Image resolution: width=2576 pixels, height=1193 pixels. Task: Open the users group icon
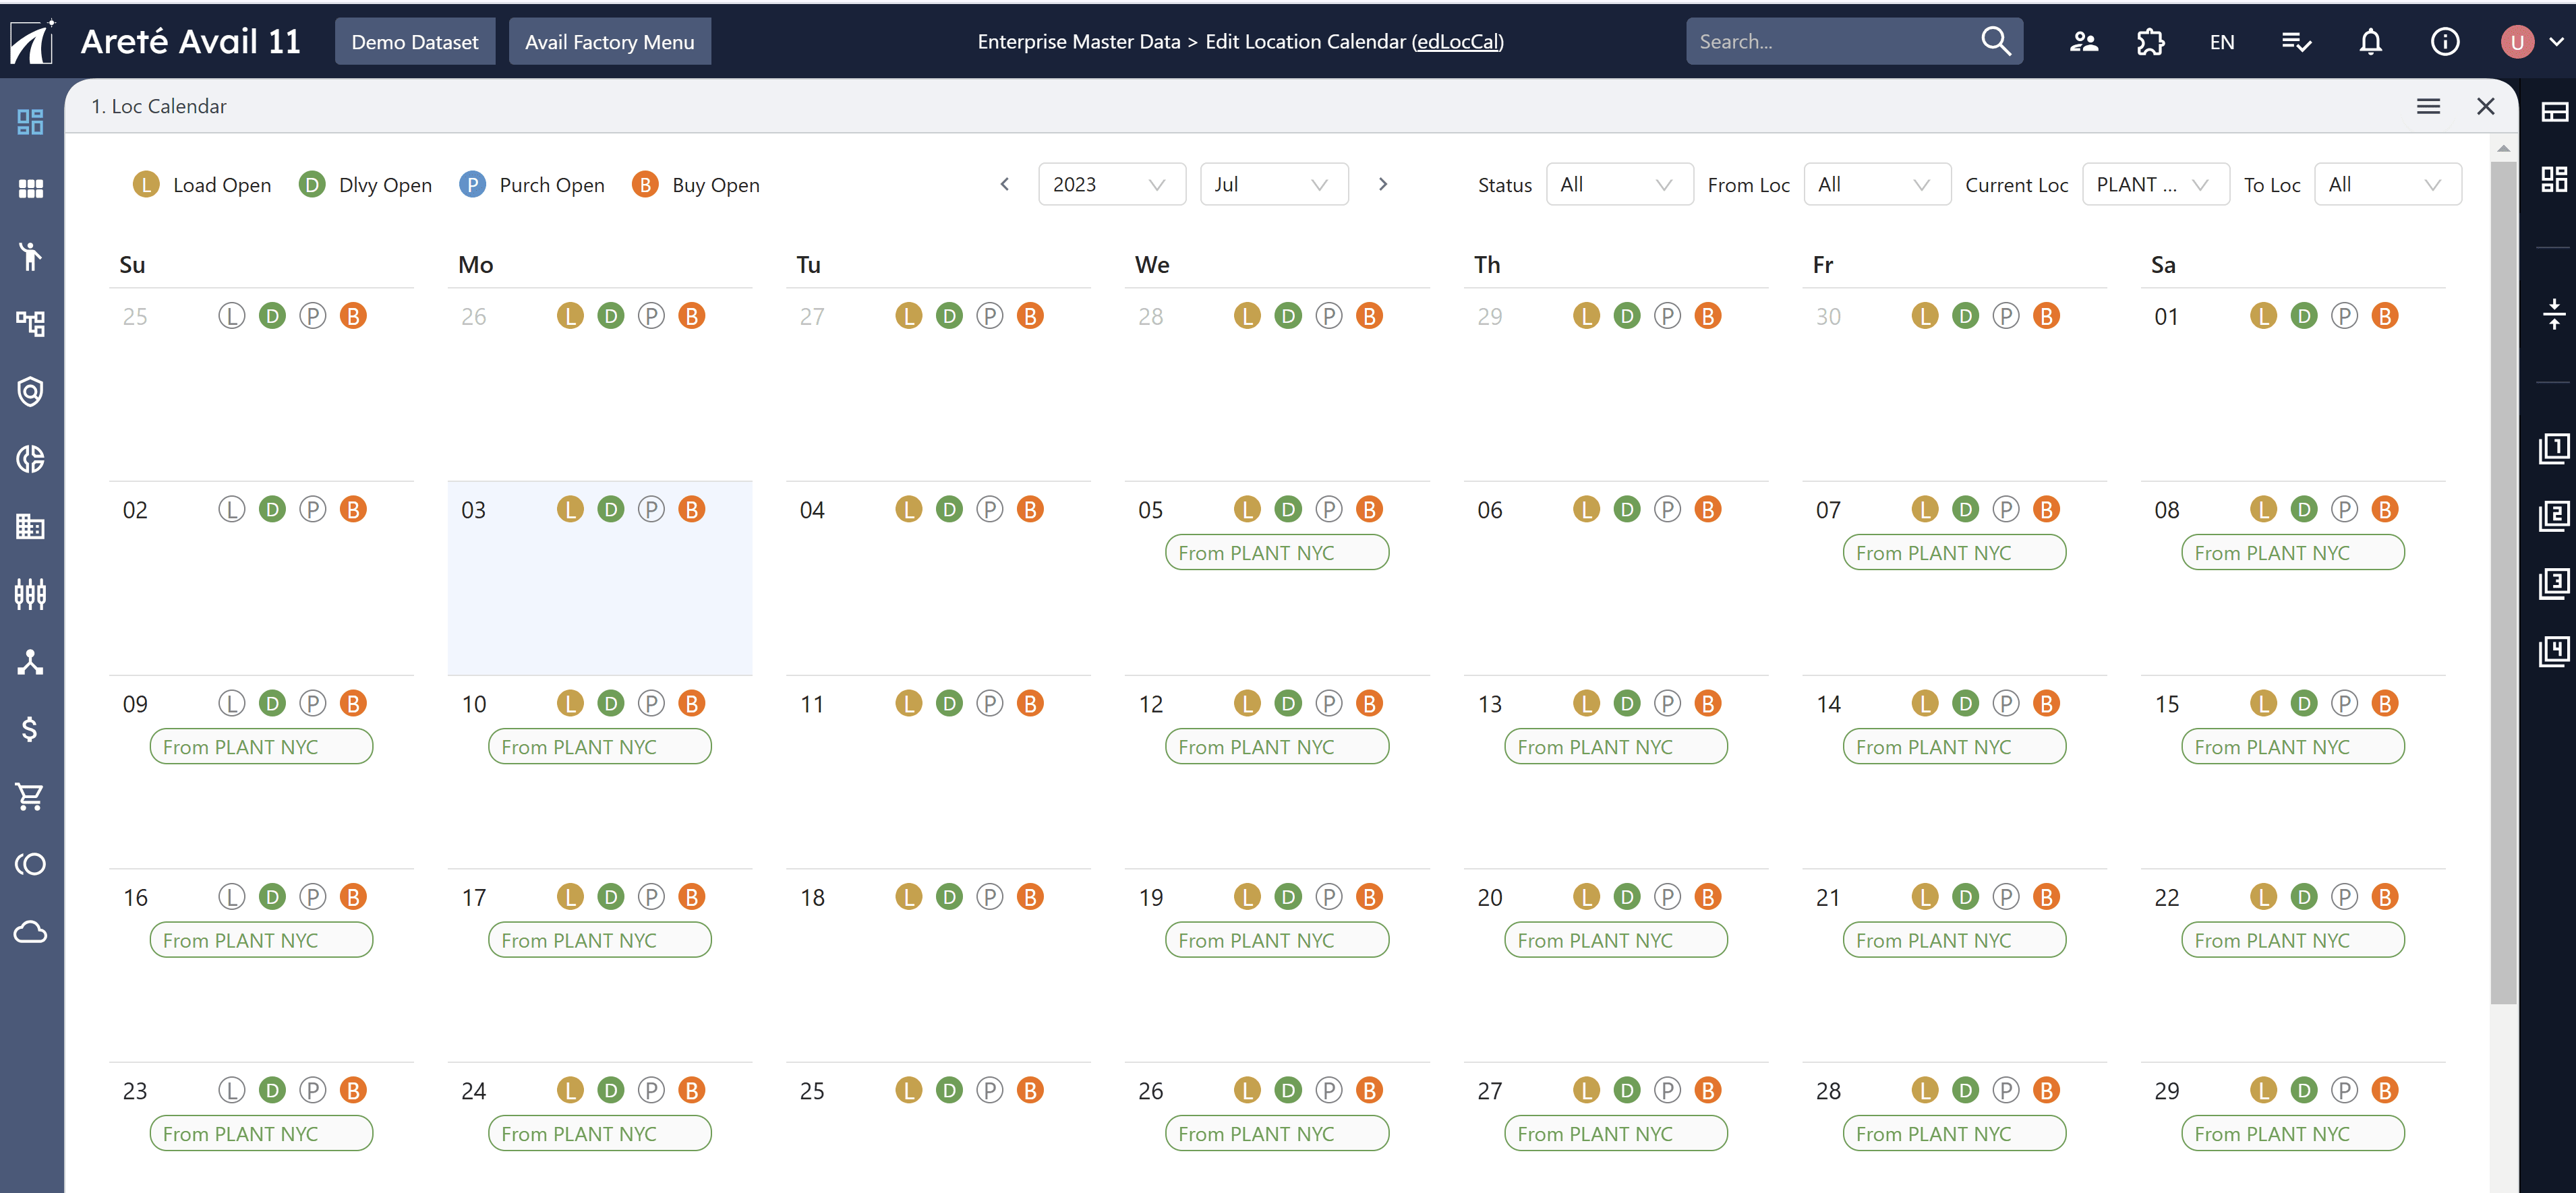2084,42
